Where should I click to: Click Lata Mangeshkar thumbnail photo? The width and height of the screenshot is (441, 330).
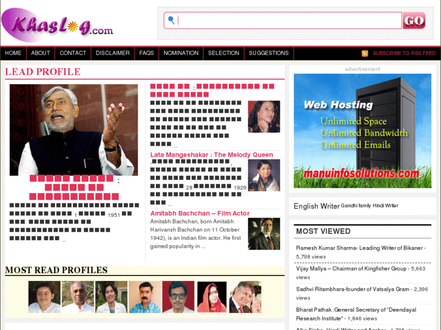264,175
